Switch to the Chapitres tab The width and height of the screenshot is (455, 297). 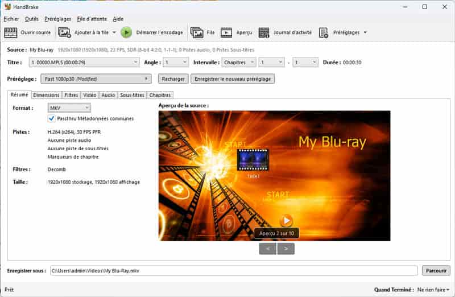click(x=160, y=95)
